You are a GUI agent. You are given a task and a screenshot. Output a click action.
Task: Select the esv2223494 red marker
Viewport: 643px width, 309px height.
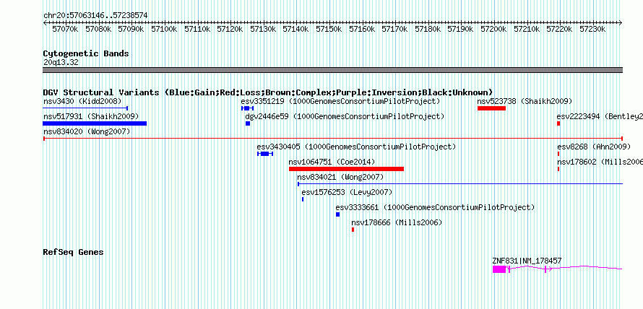point(558,123)
